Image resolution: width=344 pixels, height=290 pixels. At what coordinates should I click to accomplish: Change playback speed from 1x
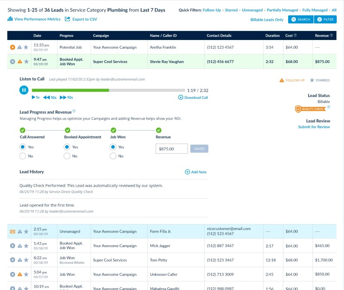(x=36, y=98)
